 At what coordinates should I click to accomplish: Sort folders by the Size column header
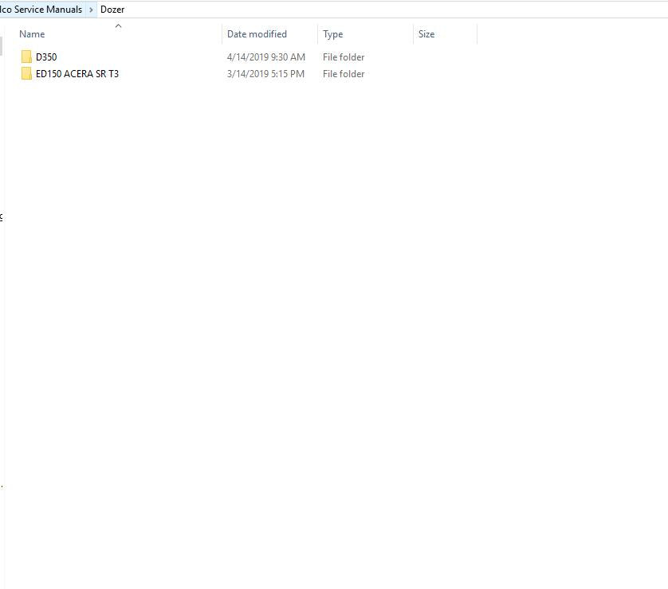click(426, 34)
